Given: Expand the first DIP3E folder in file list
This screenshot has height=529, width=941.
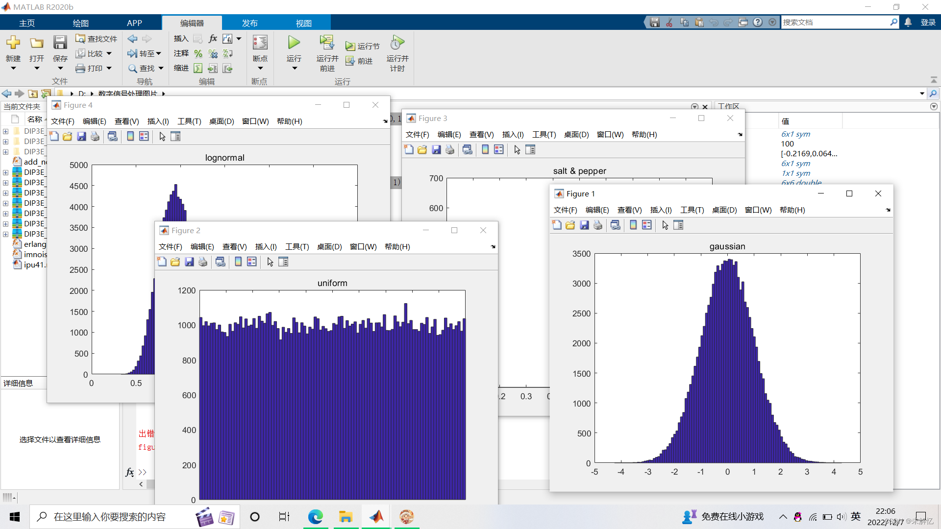Looking at the screenshot, I should pyautogui.click(x=5, y=131).
